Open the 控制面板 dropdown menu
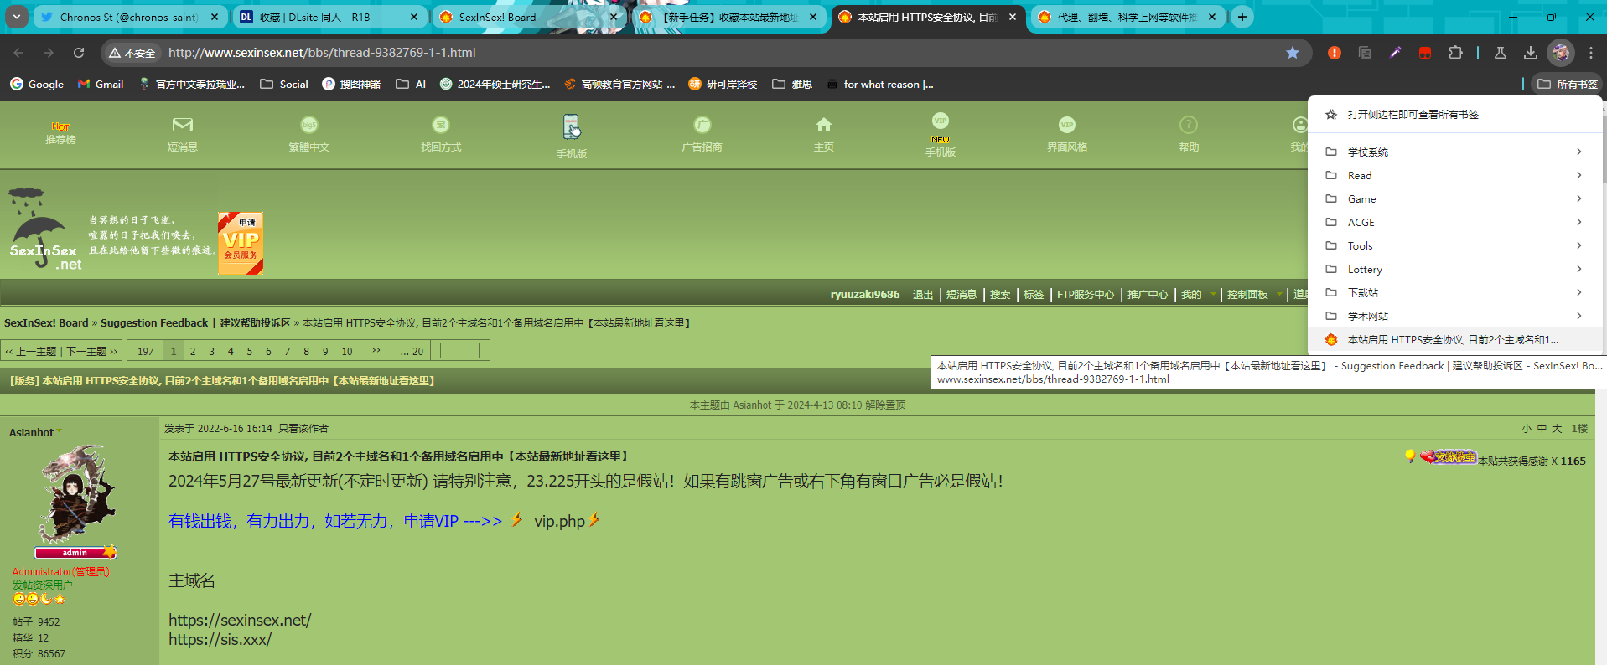Screen dimensions: 1607x665 coord(1254,294)
